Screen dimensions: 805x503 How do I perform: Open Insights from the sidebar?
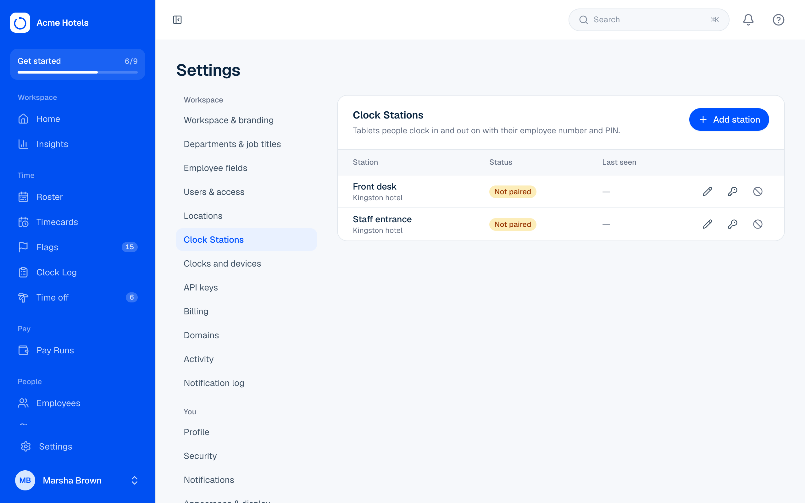pyautogui.click(x=77, y=144)
